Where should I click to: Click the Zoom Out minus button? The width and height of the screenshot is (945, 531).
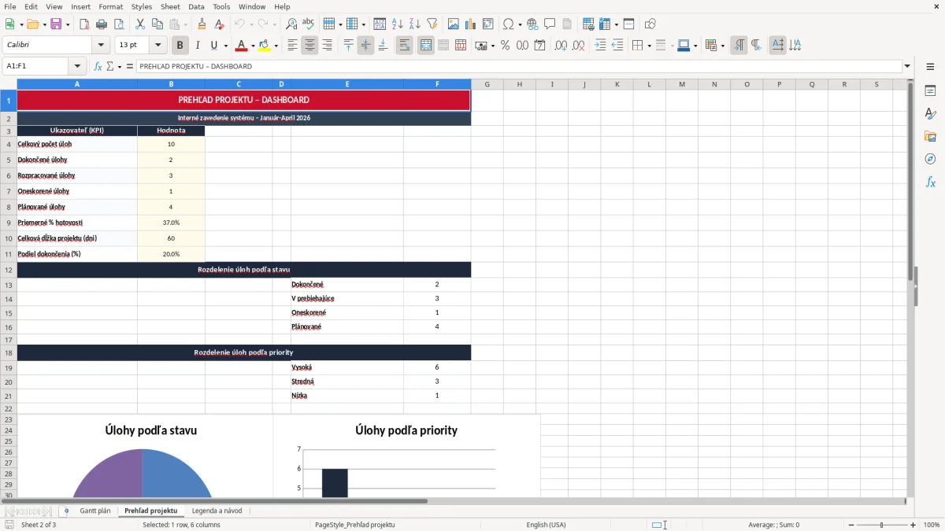(x=850, y=525)
